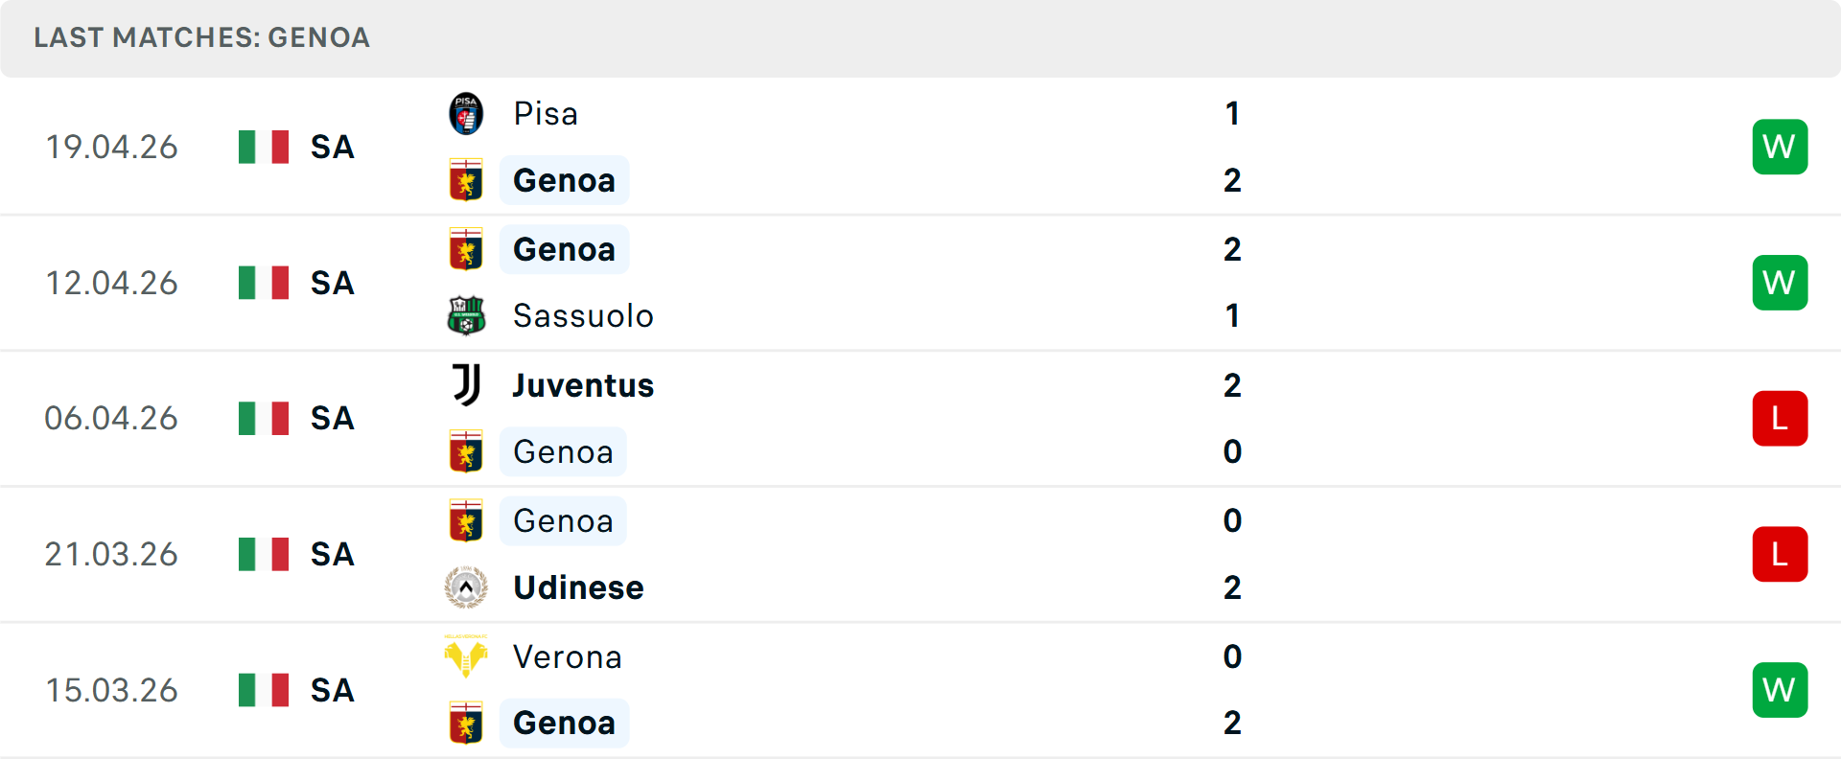This screenshot has width=1841, height=759.
Task: Click the Italian flag beside the 19.04.26 match
Action: 263,147
